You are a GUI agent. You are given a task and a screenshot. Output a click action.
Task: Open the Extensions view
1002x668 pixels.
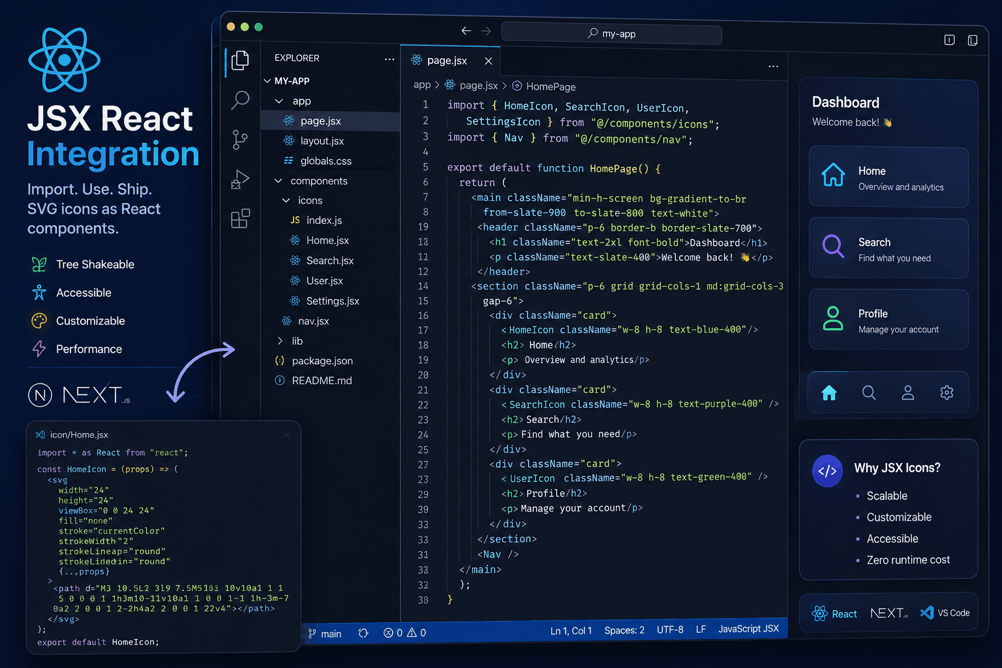point(240,219)
